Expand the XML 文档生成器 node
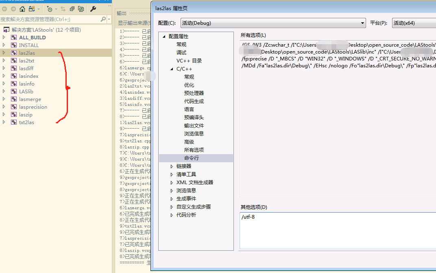The height and width of the screenshot is (273, 436). coord(172,183)
